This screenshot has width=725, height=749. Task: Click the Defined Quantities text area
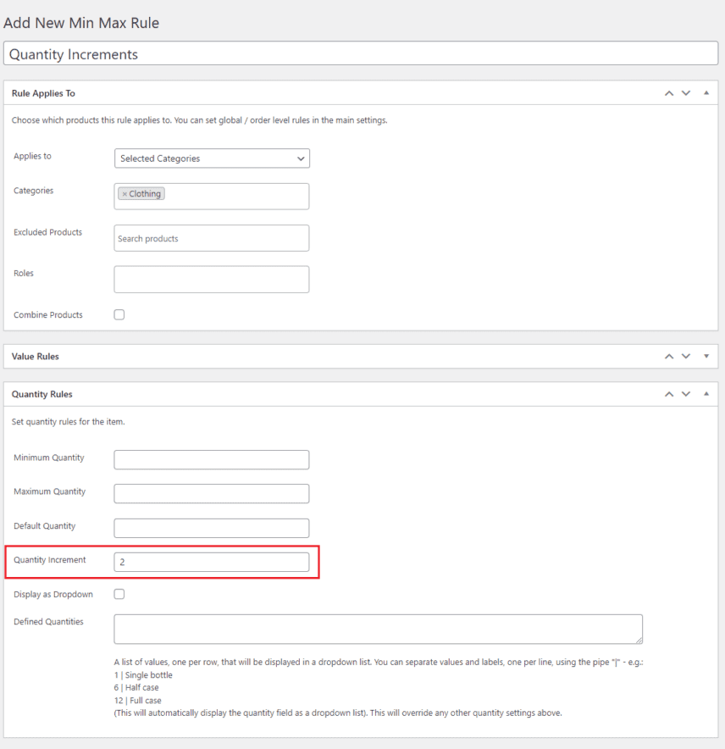[376, 628]
